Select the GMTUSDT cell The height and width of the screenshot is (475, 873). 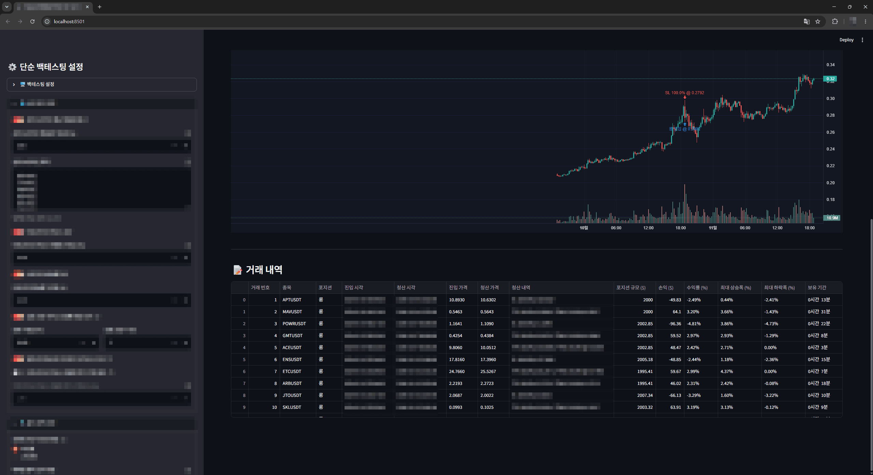click(298, 336)
